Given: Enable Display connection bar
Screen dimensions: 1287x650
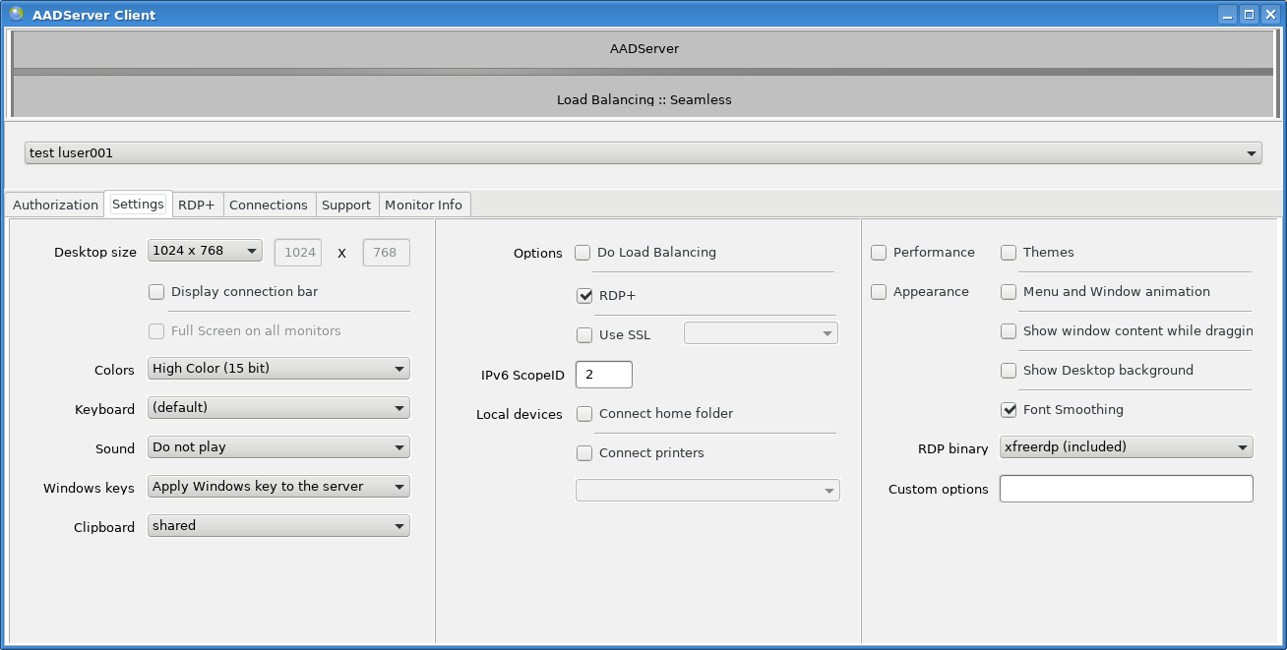Looking at the screenshot, I should point(156,292).
